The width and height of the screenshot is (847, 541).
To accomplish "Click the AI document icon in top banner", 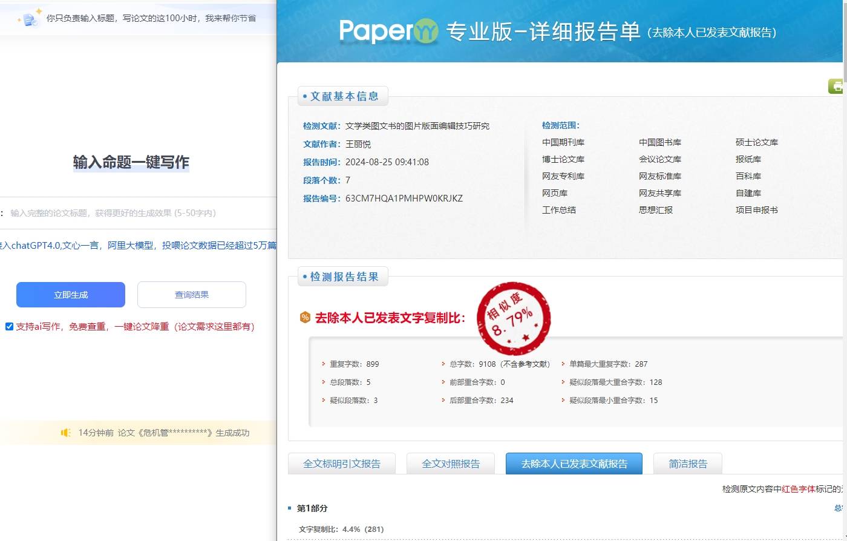I will 30,18.
